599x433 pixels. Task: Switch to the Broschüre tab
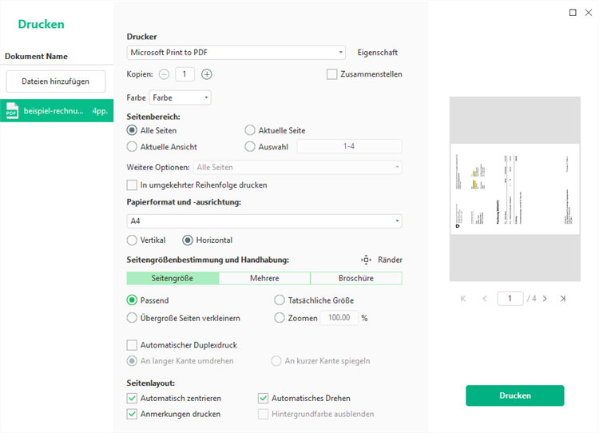click(x=356, y=278)
